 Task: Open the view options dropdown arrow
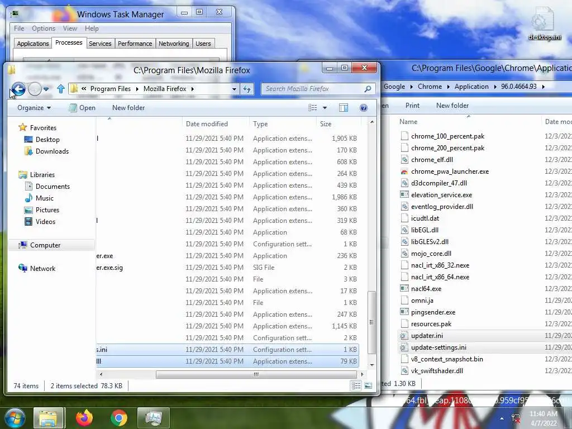coord(325,108)
